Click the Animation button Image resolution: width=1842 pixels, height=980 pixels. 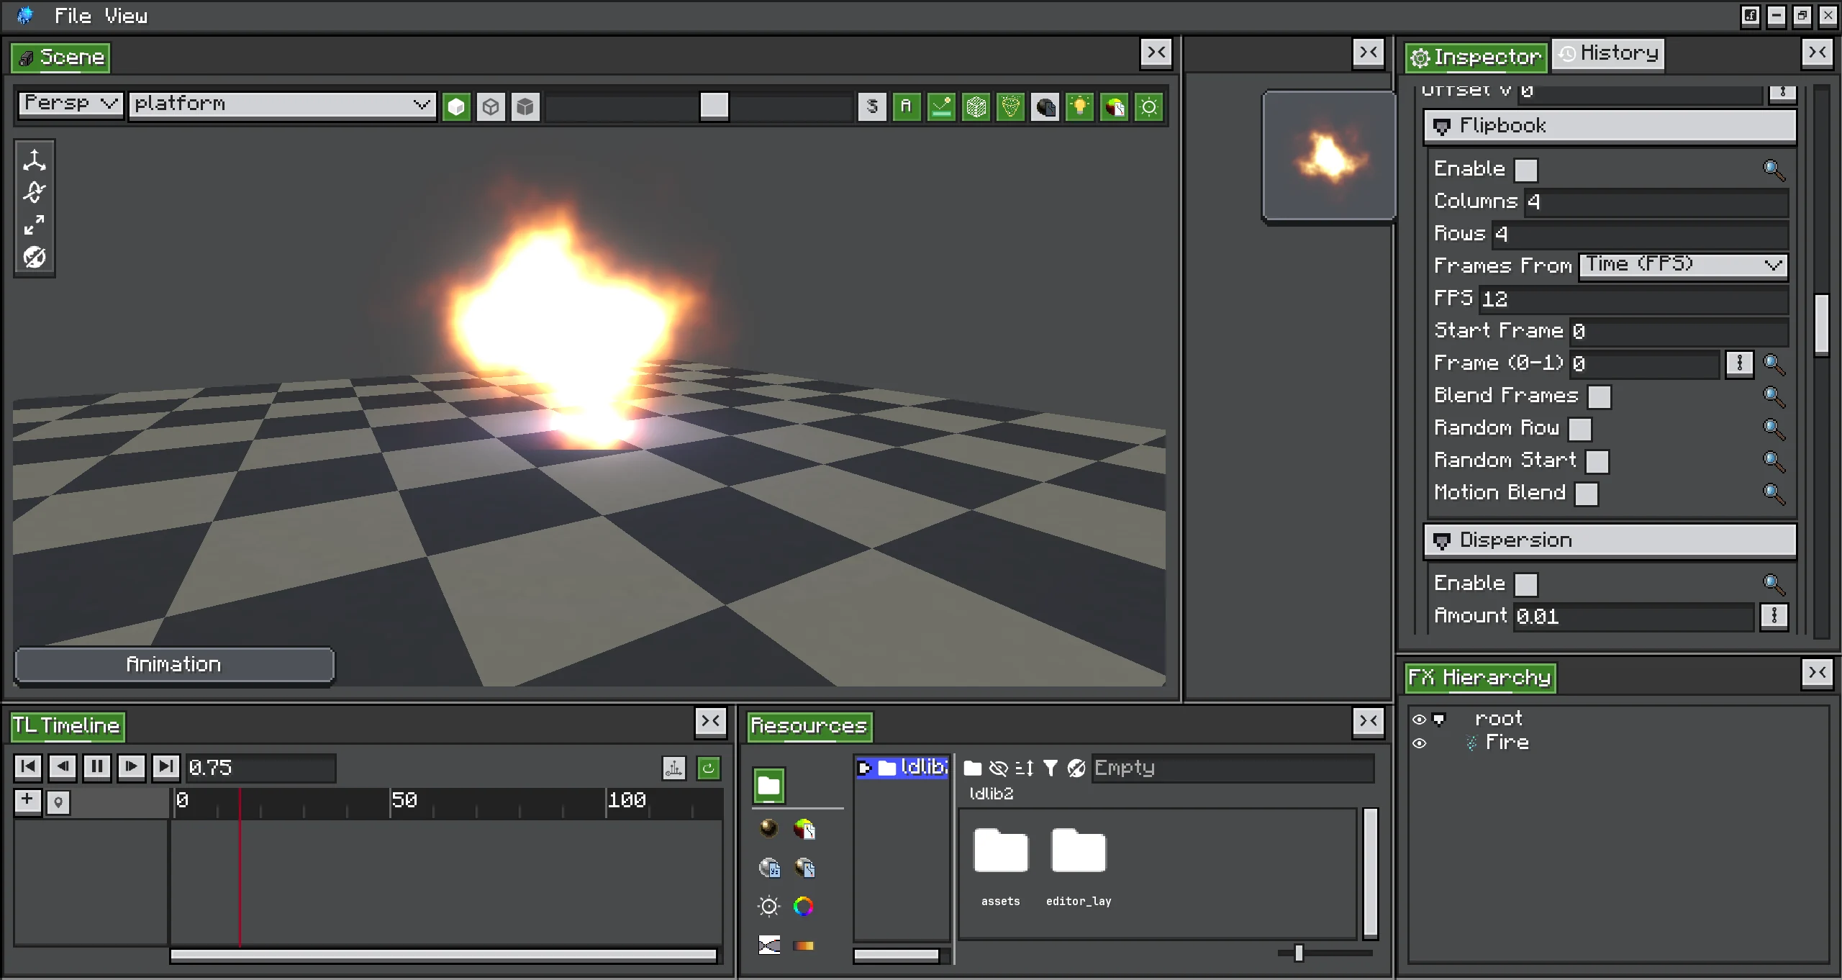tap(174, 664)
